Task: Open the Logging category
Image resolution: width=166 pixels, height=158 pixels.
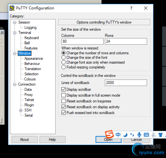Action: click(x=31, y=27)
